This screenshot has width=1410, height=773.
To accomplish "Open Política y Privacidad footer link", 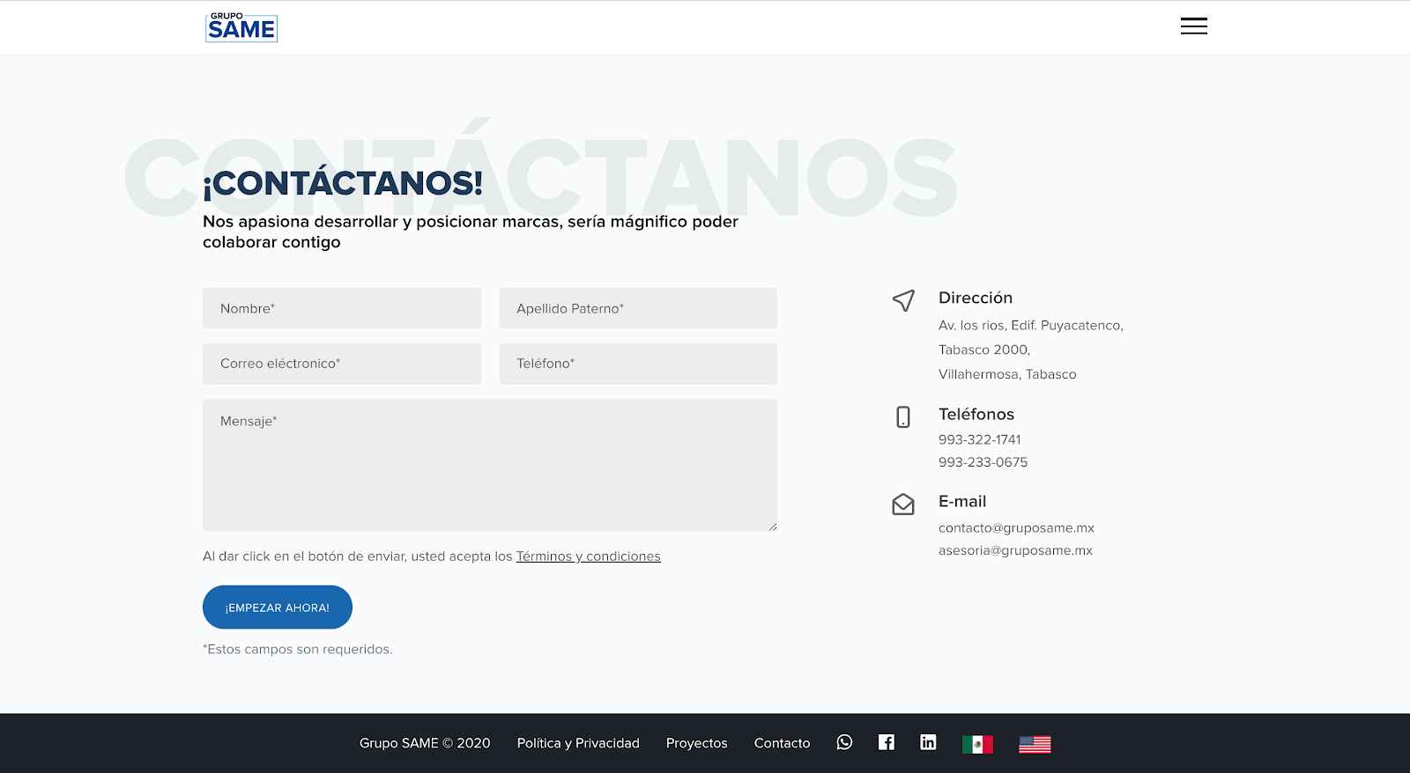I will tap(578, 743).
